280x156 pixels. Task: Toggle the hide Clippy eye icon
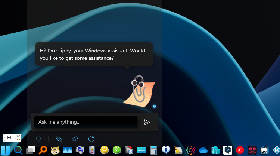pyautogui.click(x=59, y=139)
